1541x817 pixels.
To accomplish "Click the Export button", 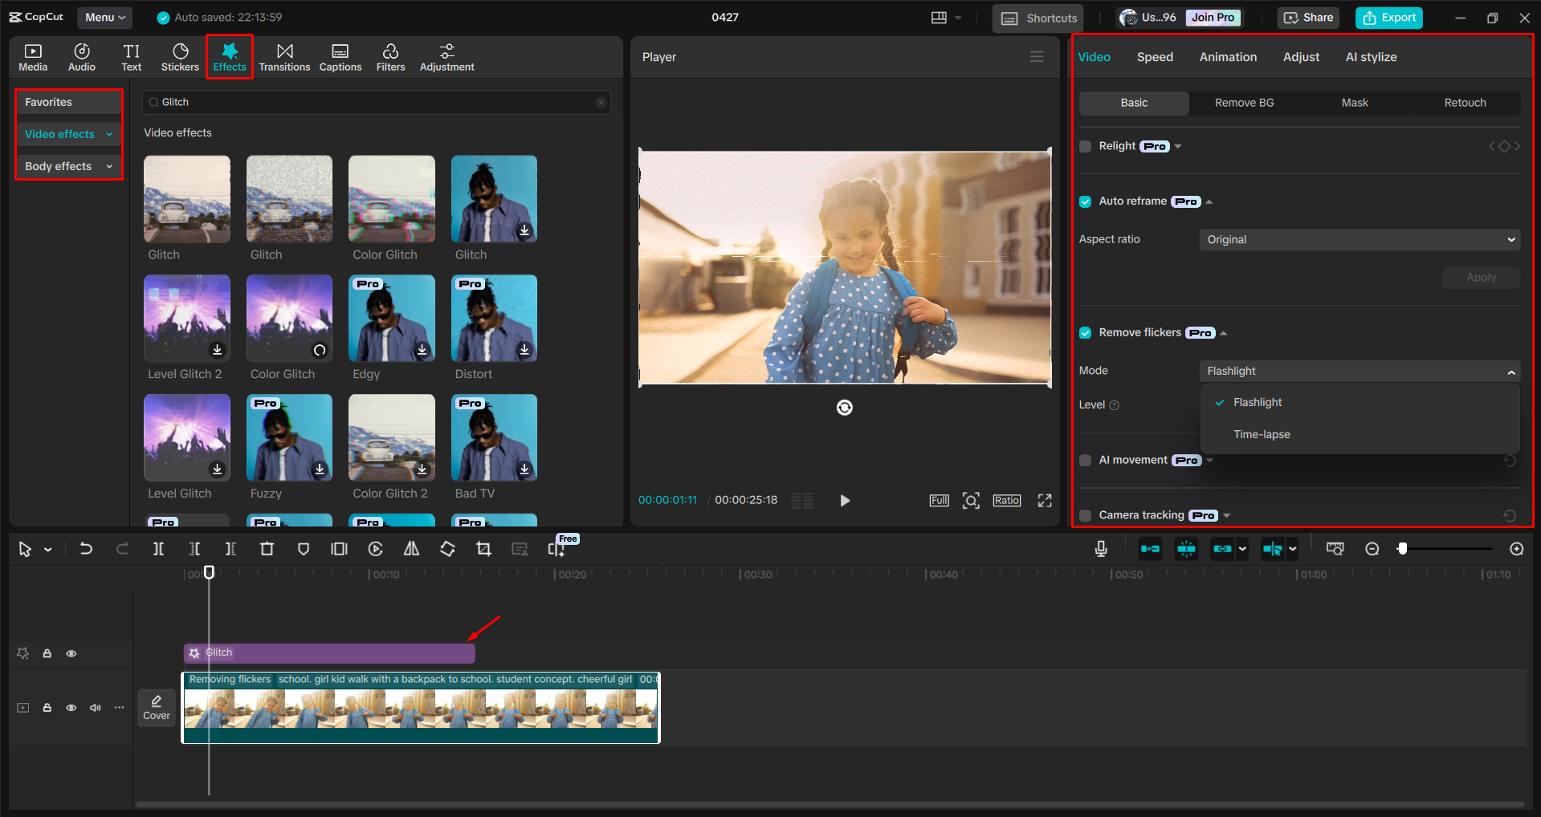I will coord(1388,17).
